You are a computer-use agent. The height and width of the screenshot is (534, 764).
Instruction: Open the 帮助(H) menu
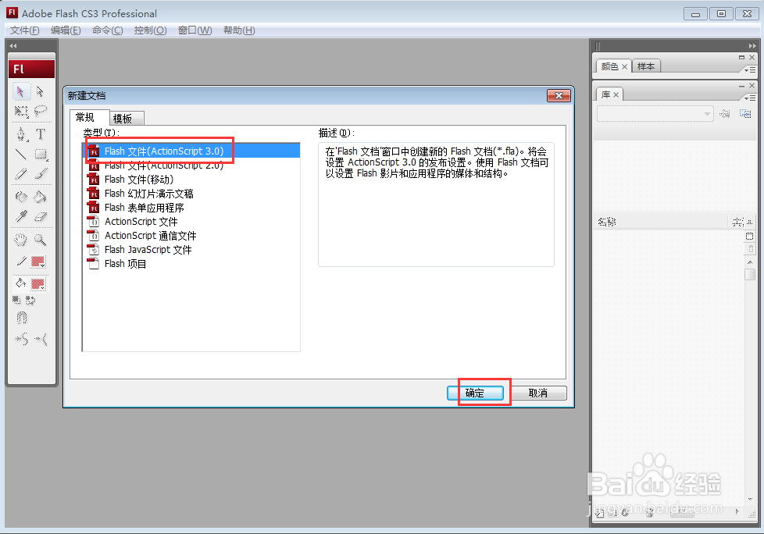pos(239,30)
